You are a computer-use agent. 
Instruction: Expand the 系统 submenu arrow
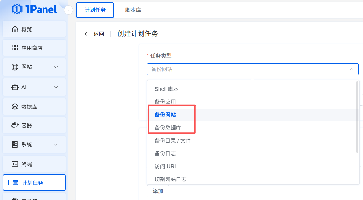56,144
